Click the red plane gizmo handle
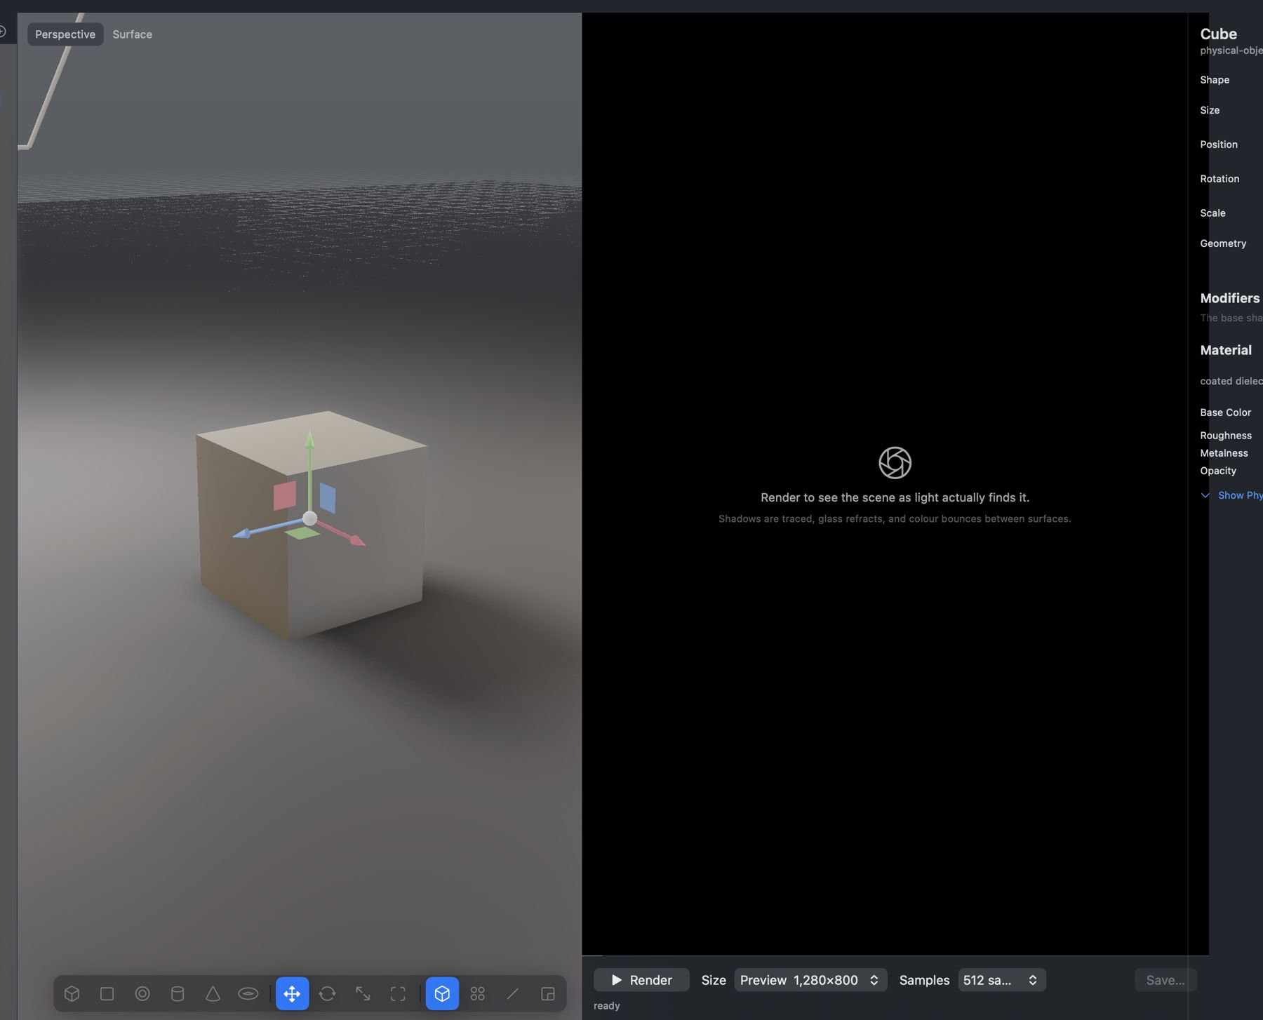The width and height of the screenshot is (1263, 1020). [x=285, y=495]
